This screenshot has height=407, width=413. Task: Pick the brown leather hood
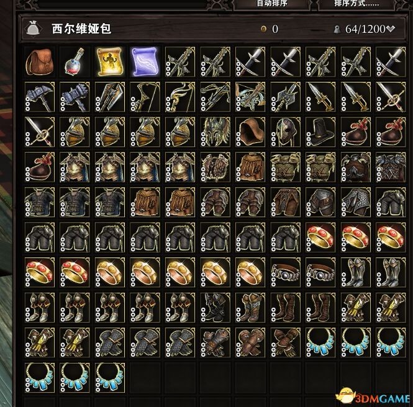click(x=250, y=132)
